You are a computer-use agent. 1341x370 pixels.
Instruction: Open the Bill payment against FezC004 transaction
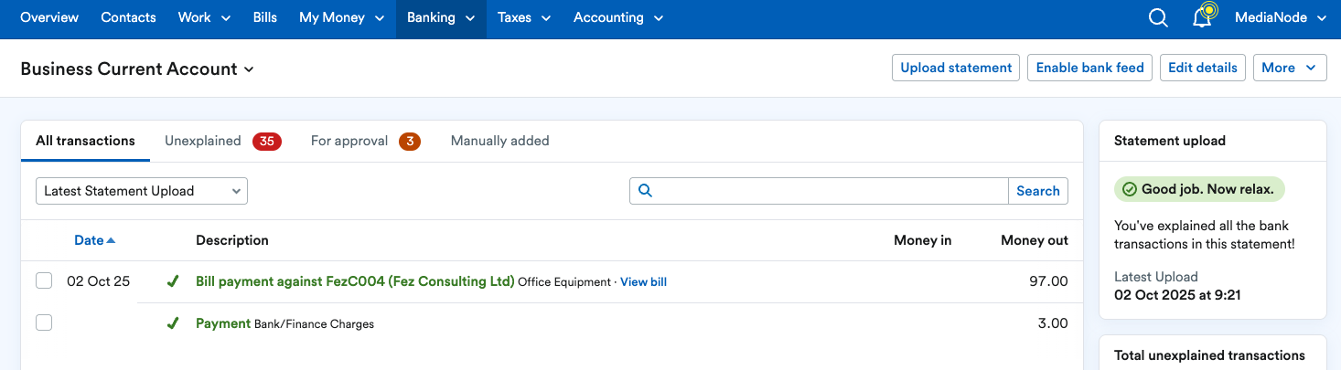pyautogui.click(x=355, y=281)
